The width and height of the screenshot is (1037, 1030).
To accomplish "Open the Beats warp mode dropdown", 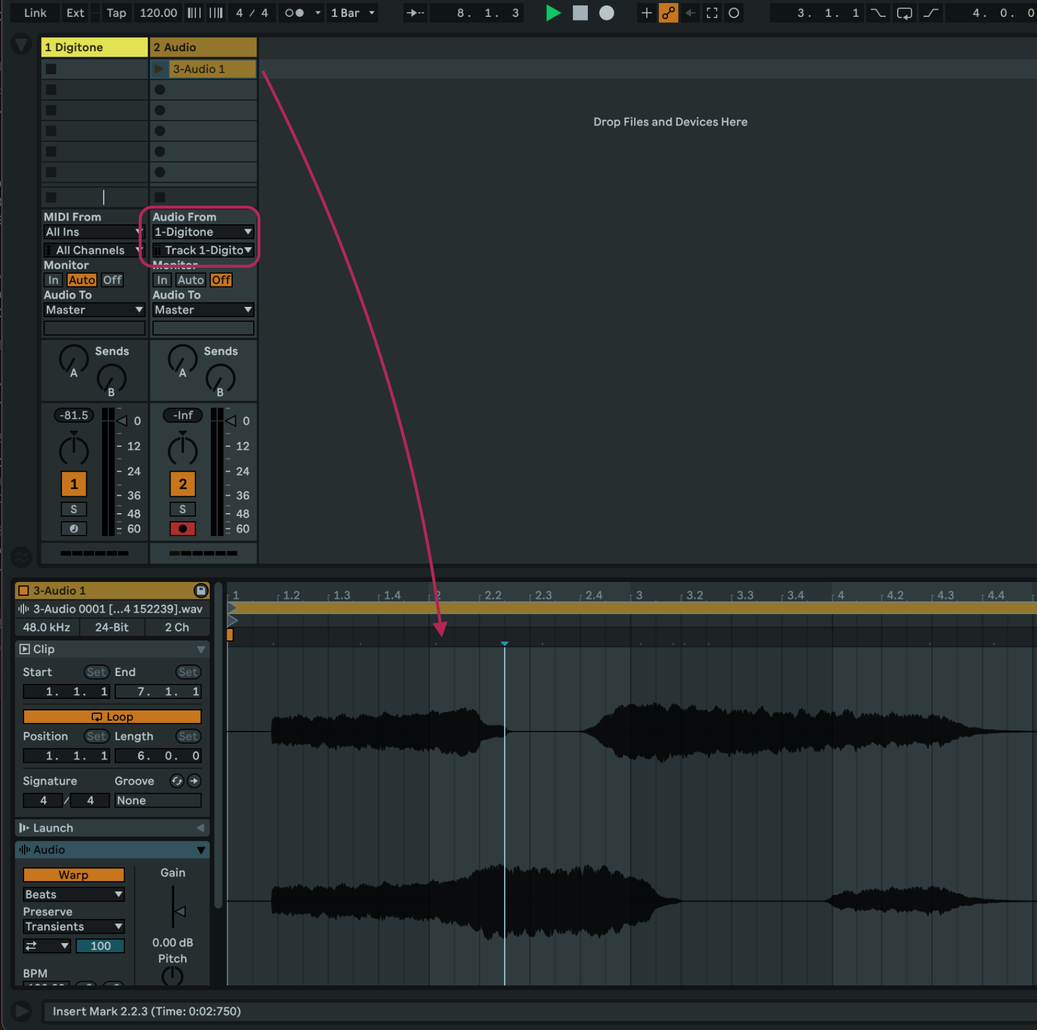I will click(74, 894).
